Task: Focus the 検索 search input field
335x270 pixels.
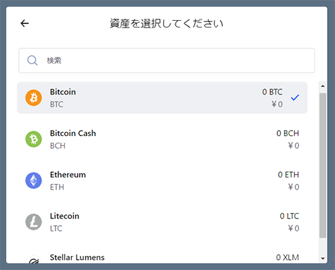Action: coord(167,60)
